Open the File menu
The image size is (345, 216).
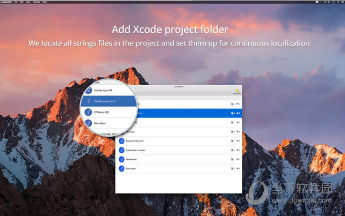[x=16, y=2]
